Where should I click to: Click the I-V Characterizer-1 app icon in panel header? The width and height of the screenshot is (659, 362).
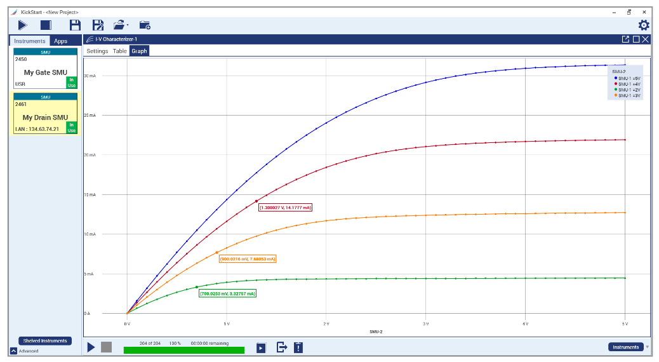pos(90,39)
